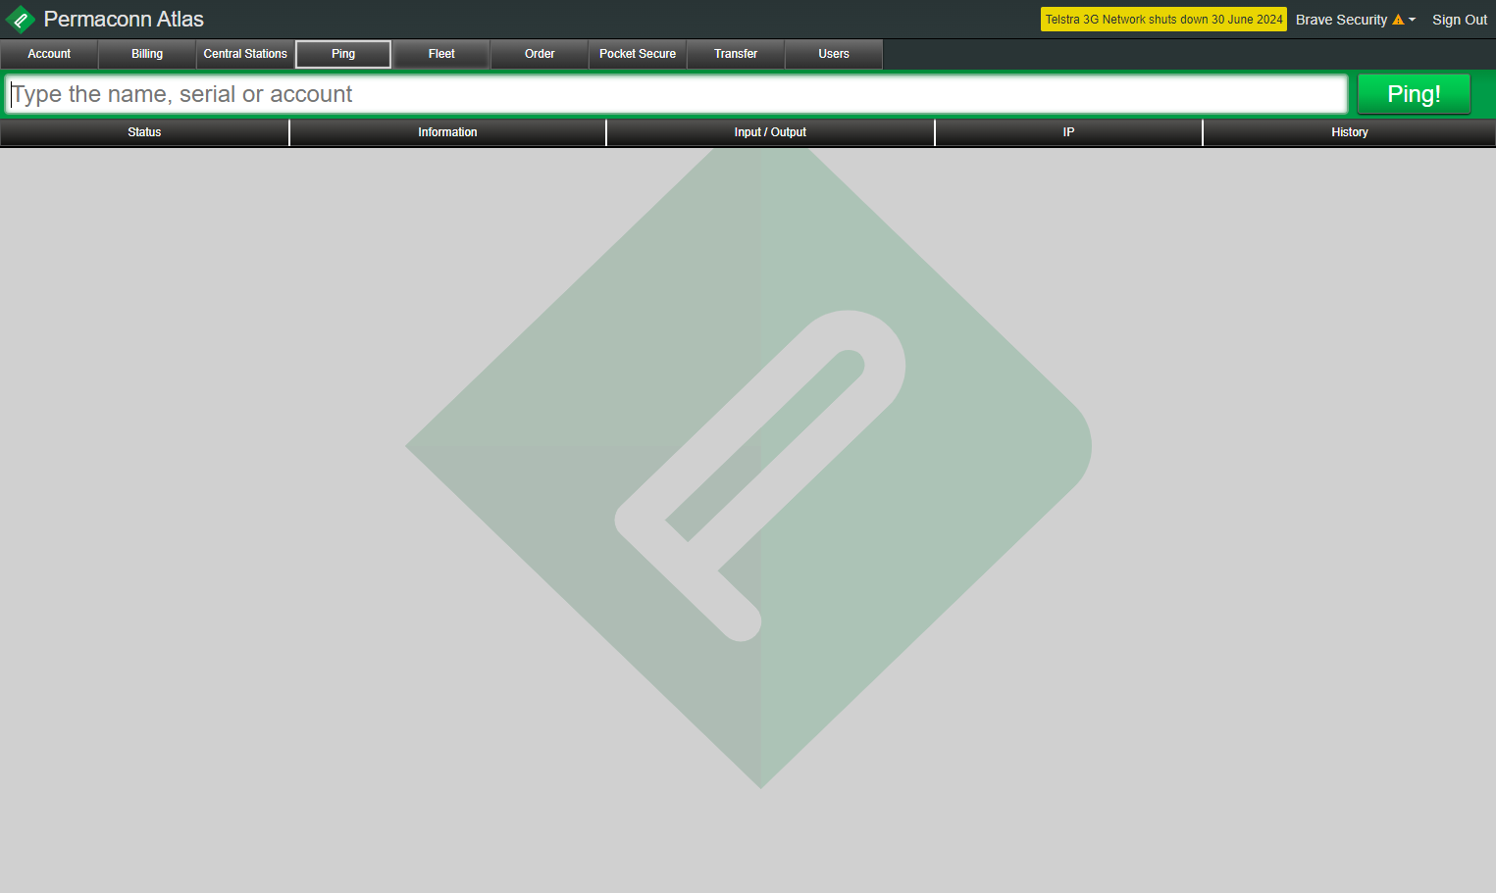Click the Status column header
The image size is (1496, 893).
144,132
